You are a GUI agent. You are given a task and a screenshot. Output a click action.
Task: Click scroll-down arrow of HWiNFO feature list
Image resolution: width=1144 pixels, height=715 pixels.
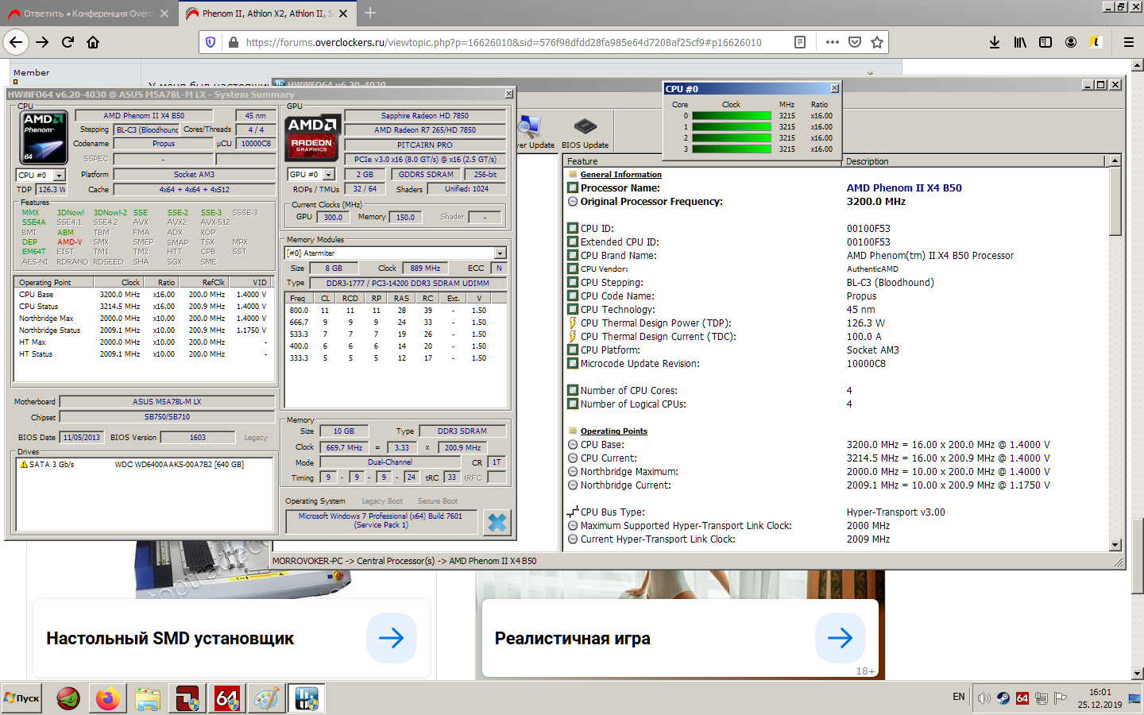[1115, 545]
